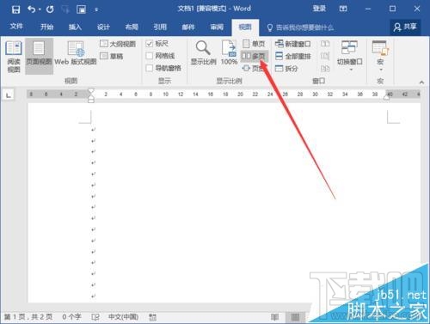Click the Read Mode icon in status bar
Viewport: 430px width, 324px height.
coord(274,317)
